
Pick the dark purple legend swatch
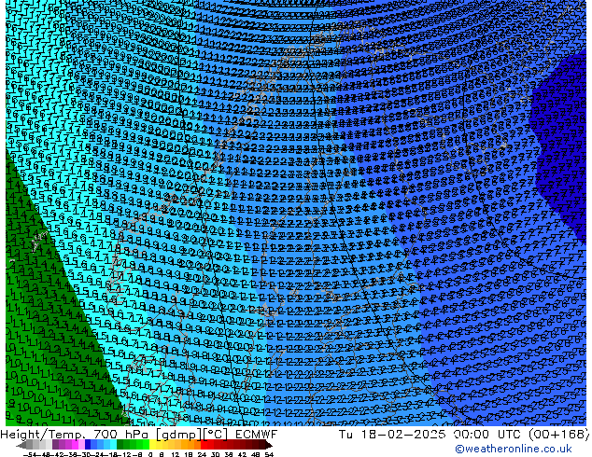click(55, 445)
